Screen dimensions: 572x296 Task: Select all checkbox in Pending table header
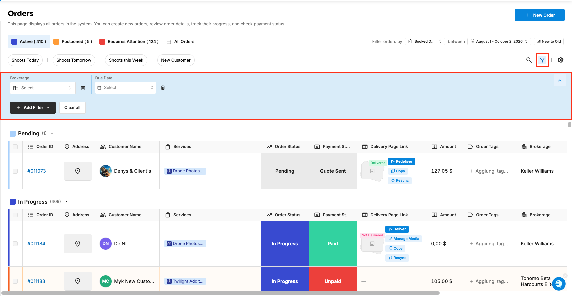(x=15, y=147)
